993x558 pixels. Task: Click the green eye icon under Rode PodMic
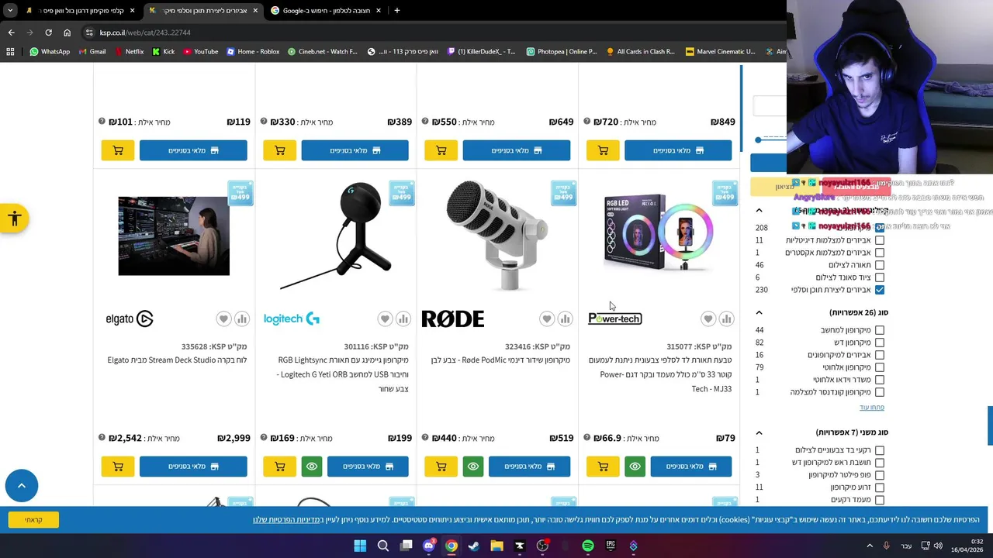[x=473, y=467]
